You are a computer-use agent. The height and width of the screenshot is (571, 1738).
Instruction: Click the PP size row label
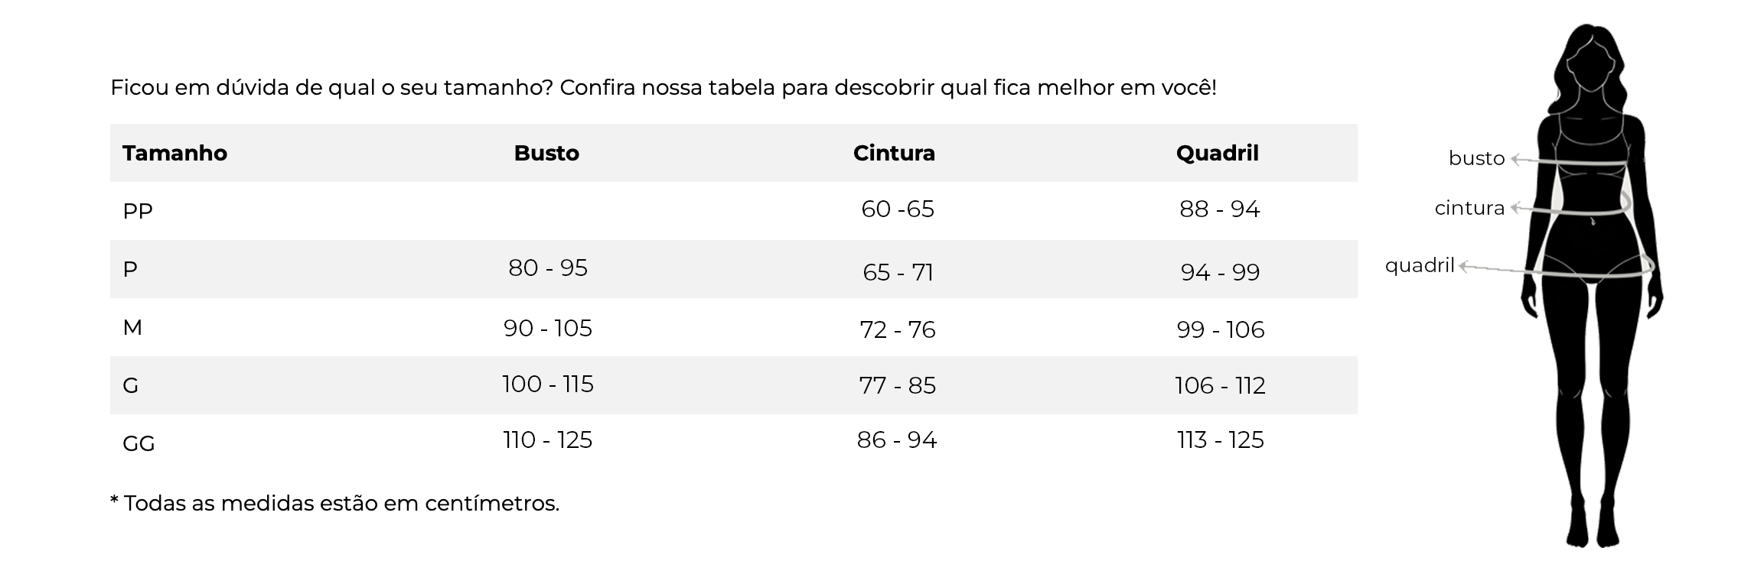138,211
